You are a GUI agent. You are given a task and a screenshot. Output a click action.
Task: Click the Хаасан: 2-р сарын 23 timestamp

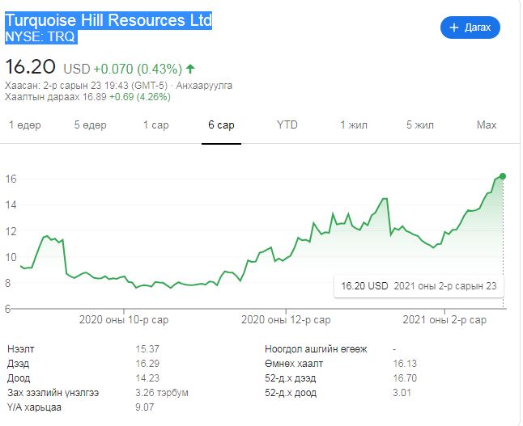tap(86, 86)
